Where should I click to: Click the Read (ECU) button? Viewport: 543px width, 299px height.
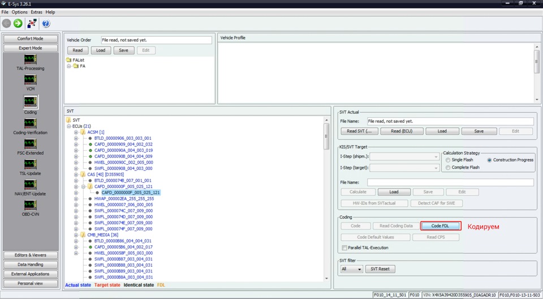pos(402,131)
